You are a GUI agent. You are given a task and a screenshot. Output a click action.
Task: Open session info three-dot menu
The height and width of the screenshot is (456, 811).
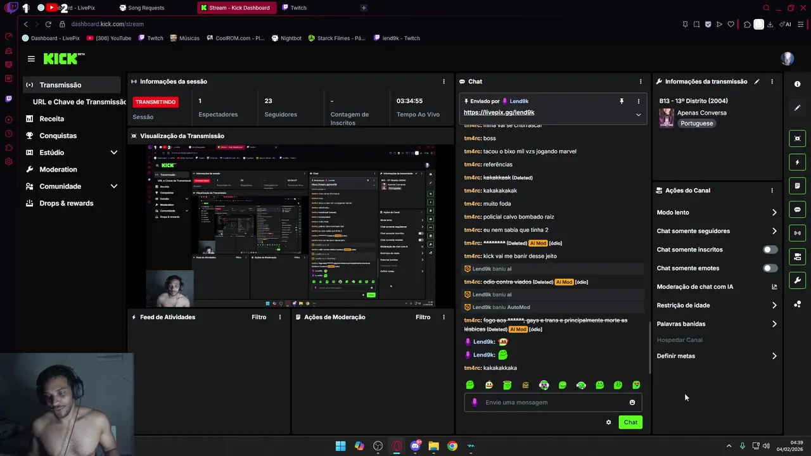point(444,82)
